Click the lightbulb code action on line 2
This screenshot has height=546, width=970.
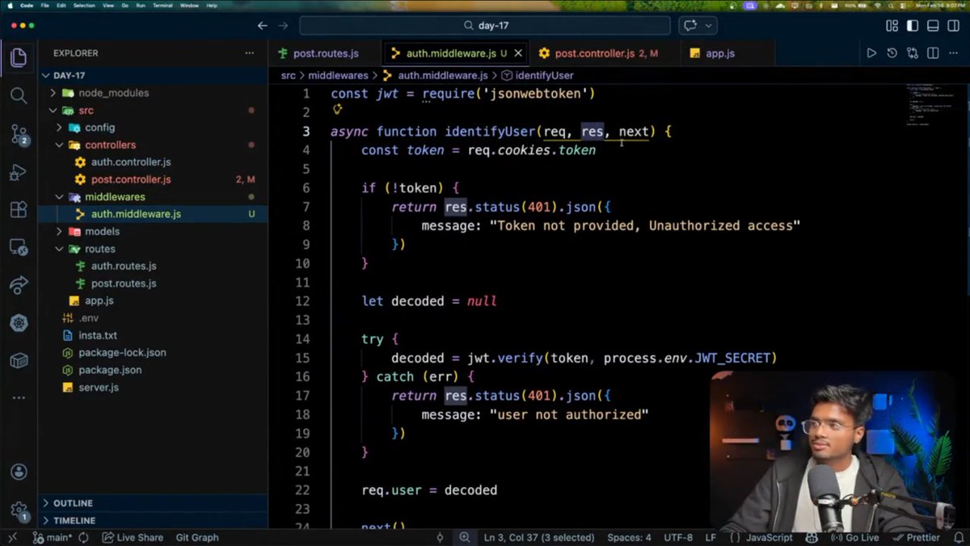(337, 109)
